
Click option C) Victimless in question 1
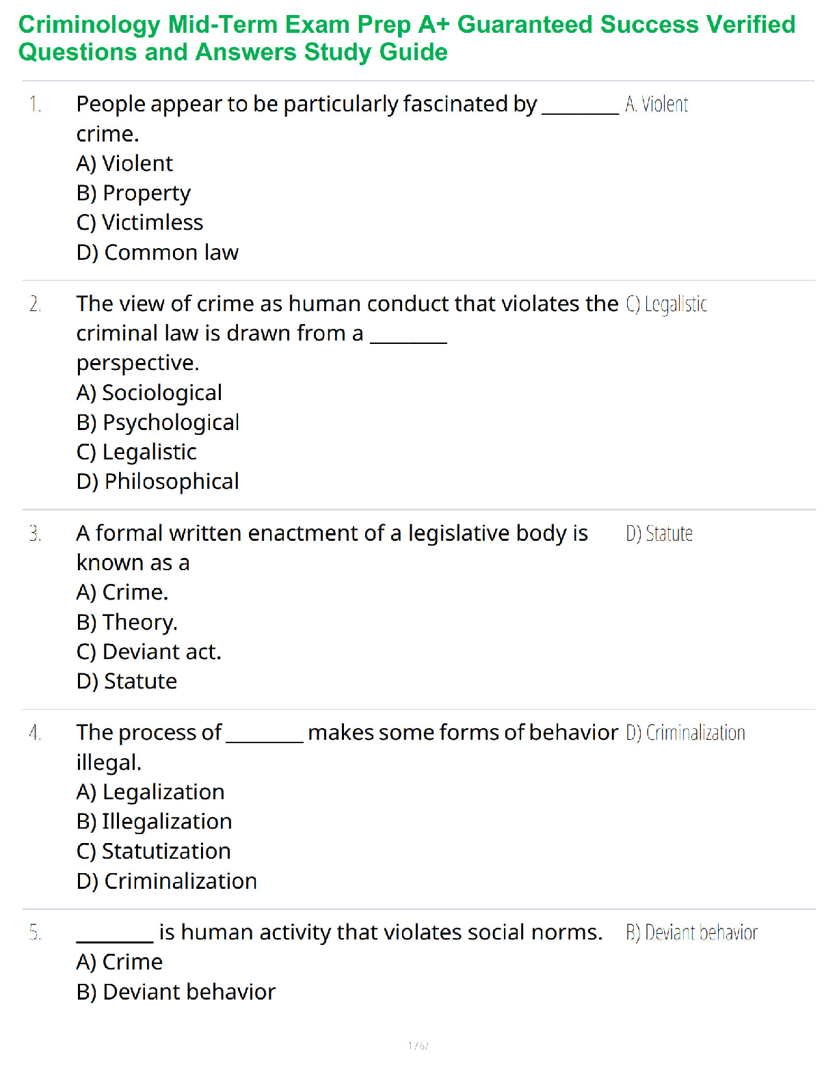[x=139, y=223]
